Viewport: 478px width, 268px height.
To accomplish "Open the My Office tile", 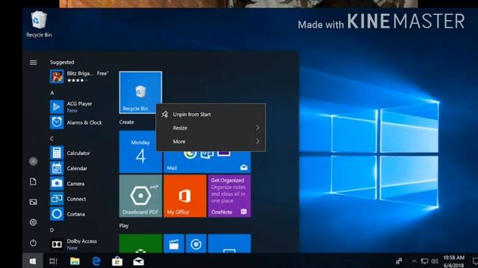I will (184, 196).
